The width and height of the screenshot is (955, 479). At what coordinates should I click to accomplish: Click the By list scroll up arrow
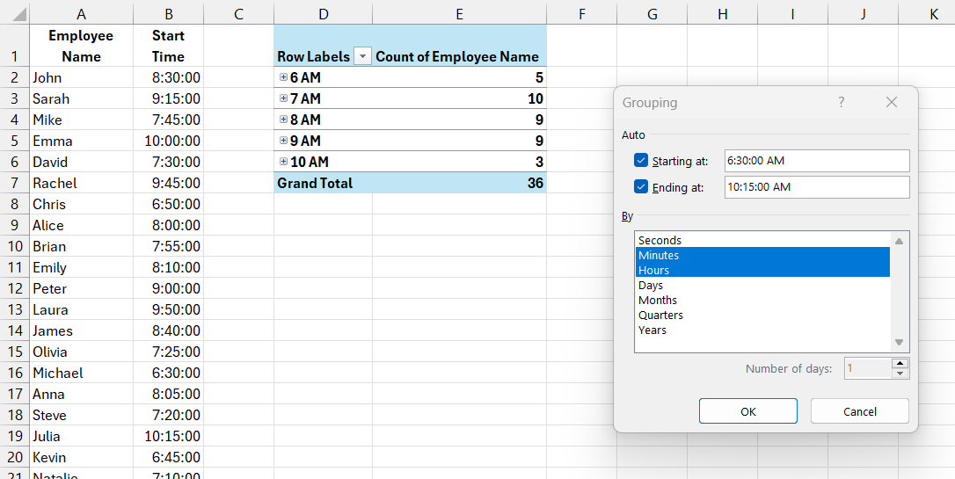899,241
